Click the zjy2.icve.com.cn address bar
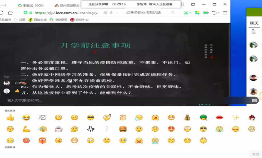 65,13
